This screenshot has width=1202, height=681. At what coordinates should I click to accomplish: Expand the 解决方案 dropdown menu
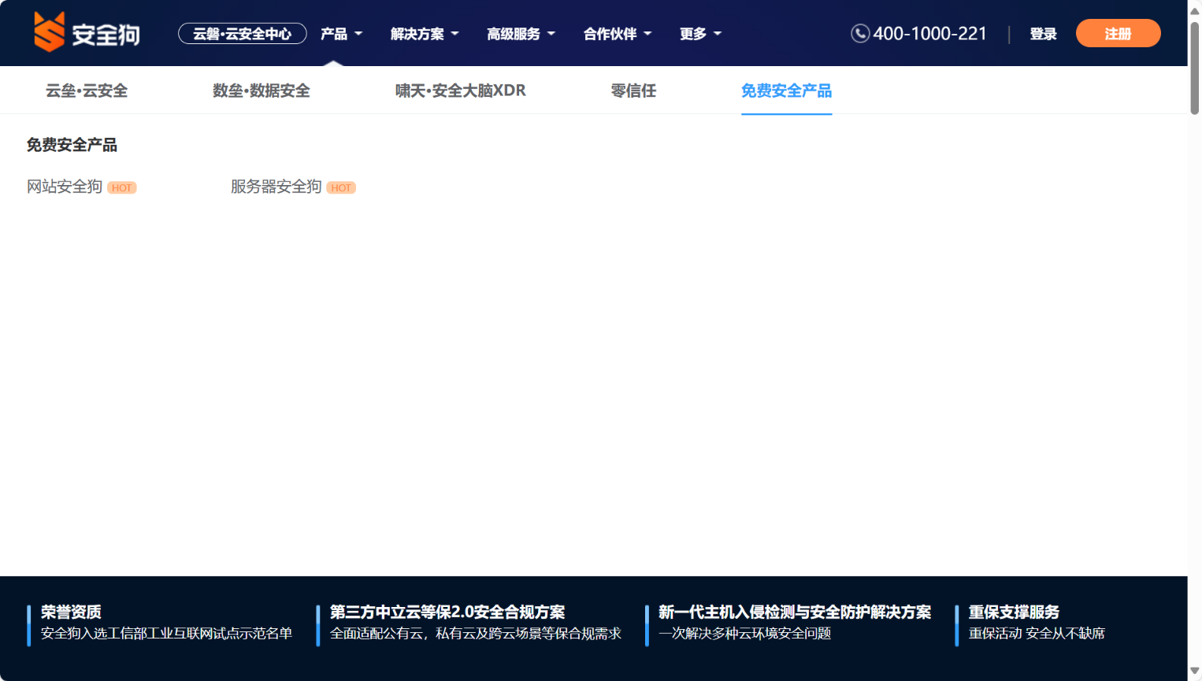point(425,34)
